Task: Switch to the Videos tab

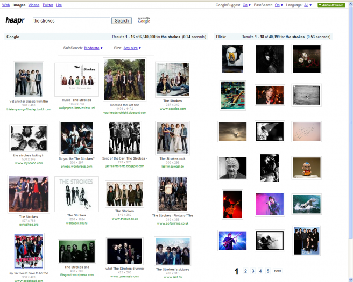Action: [34, 5]
